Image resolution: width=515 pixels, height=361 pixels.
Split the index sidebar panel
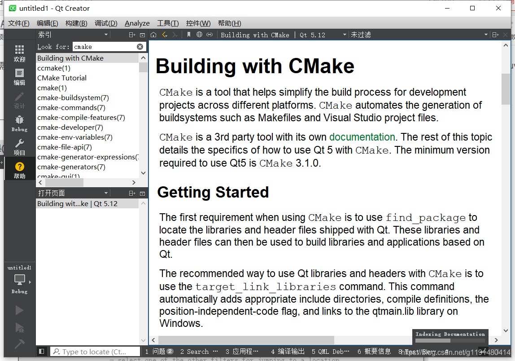[x=132, y=35]
